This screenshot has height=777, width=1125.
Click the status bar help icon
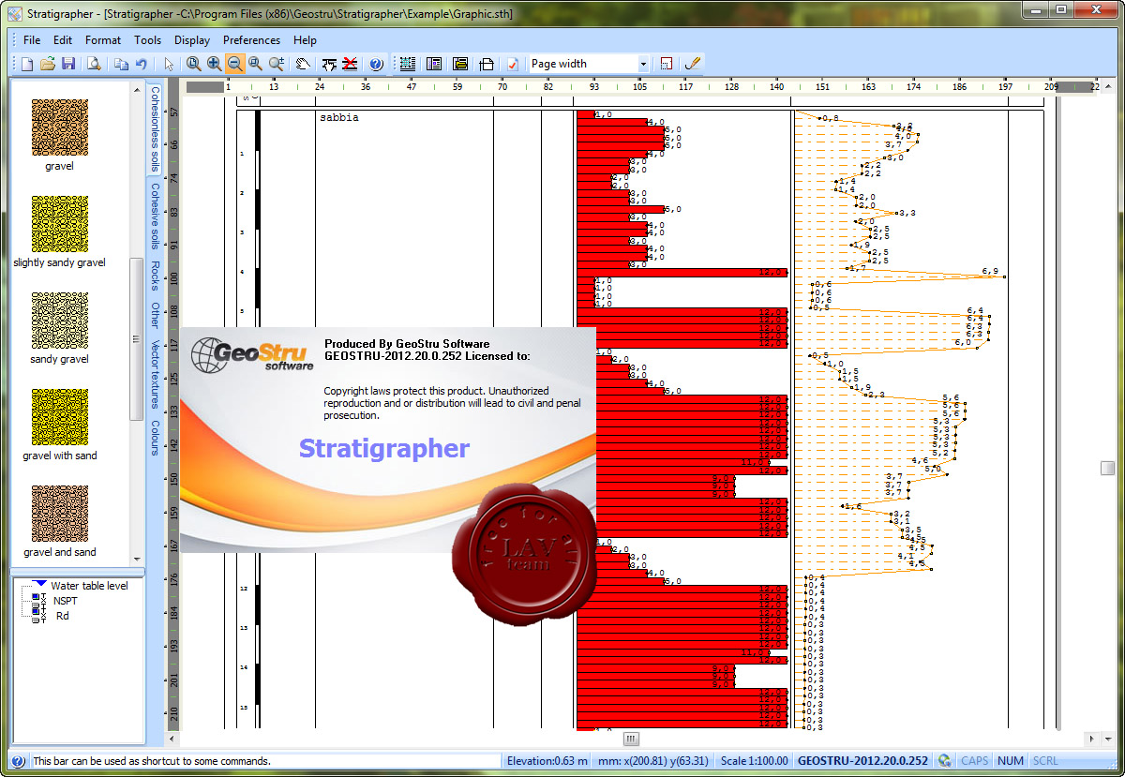pyautogui.click(x=17, y=761)
